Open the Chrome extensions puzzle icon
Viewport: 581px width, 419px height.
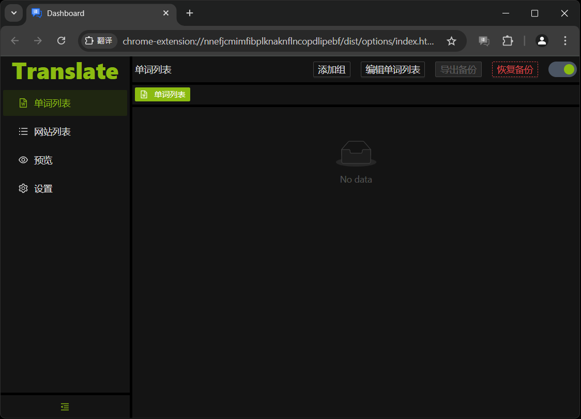pyautogui.click(x=507, y=41)
